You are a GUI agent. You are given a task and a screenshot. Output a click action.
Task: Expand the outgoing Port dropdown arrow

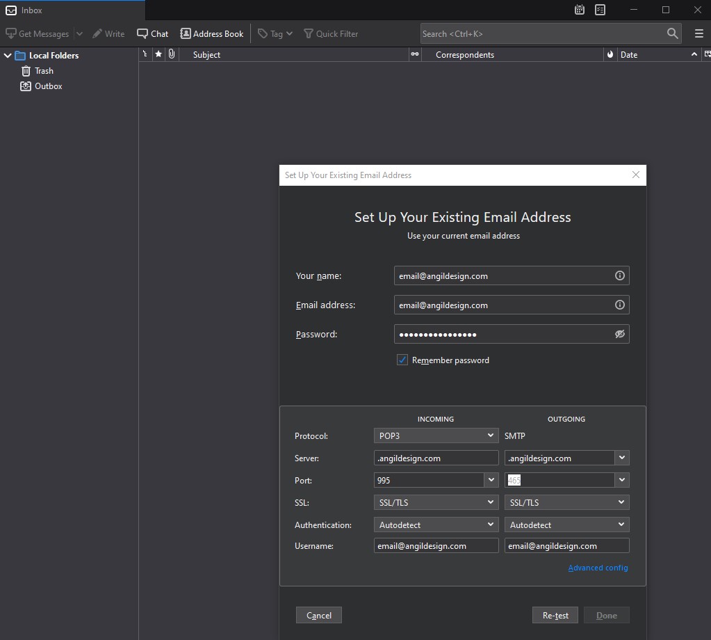click(x=622, y=480)
